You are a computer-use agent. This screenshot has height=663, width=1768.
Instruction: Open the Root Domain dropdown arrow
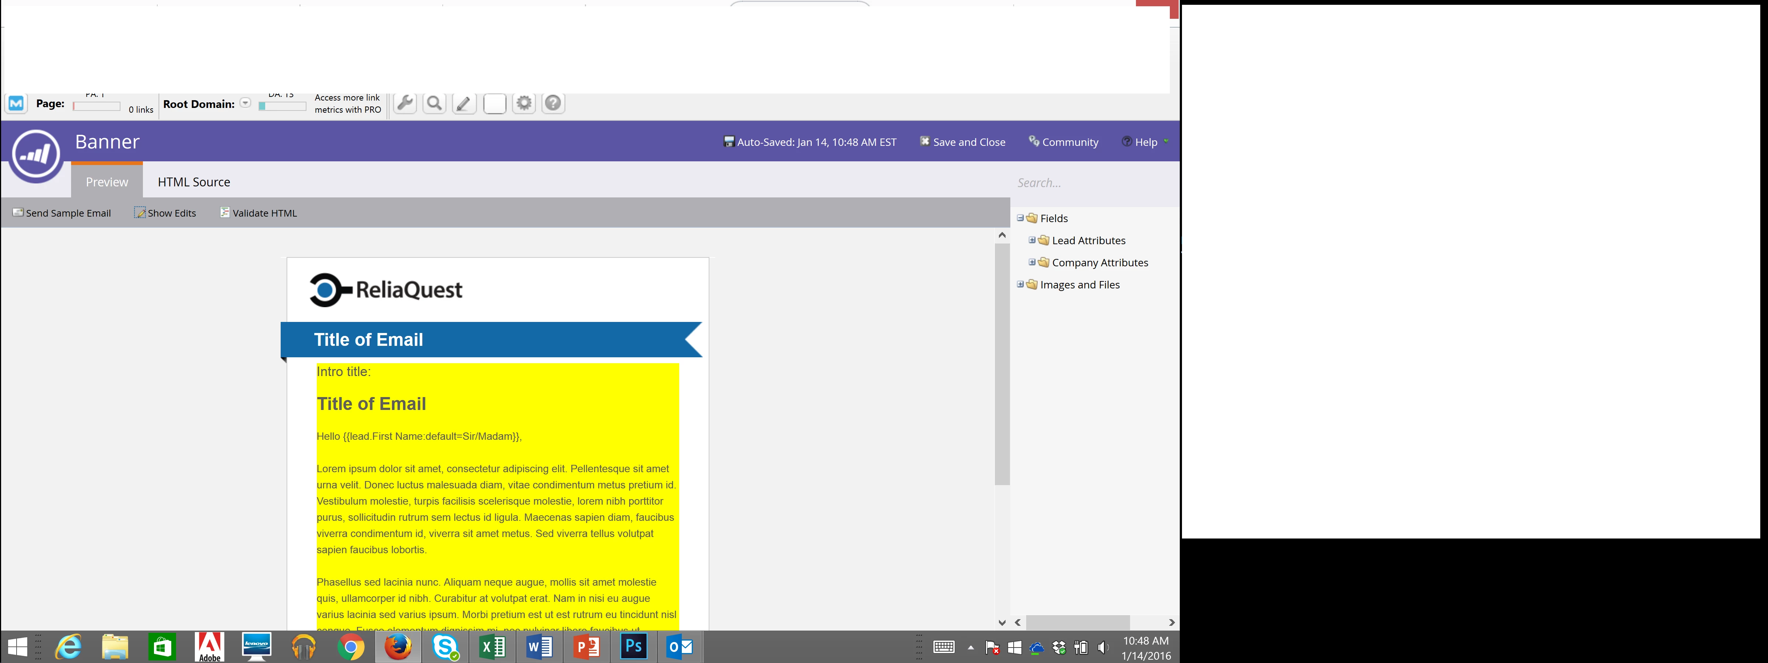[x=245, y=104]
